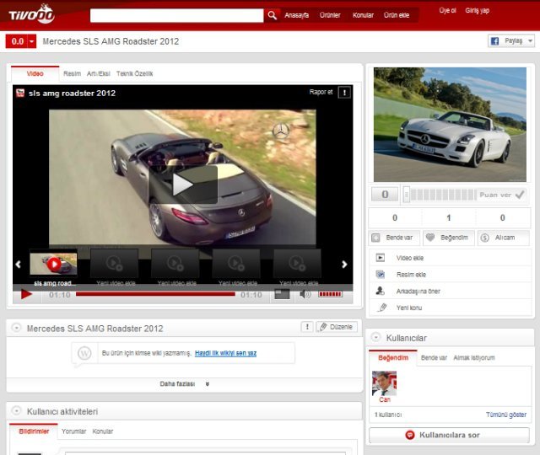Click the Resim ekle icon
This screenshot has width=540, height=455.
(381, 275)
